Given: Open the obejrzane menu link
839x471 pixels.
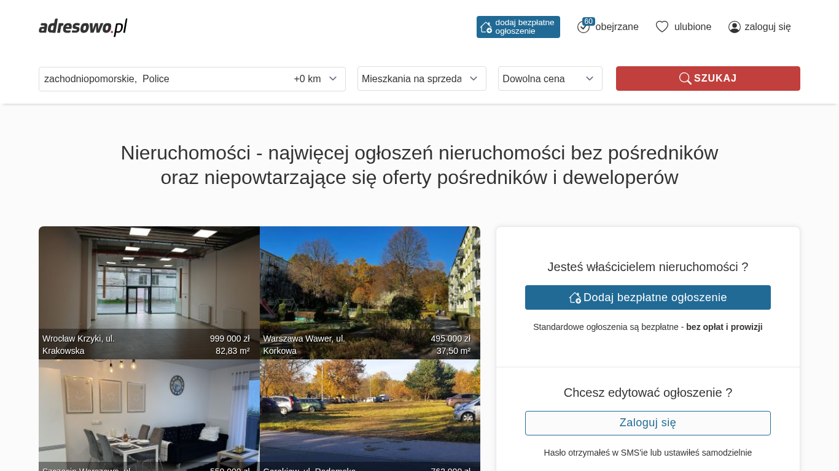Looking at the screenshot, I should pyautogui.click(x=617, y=27).
